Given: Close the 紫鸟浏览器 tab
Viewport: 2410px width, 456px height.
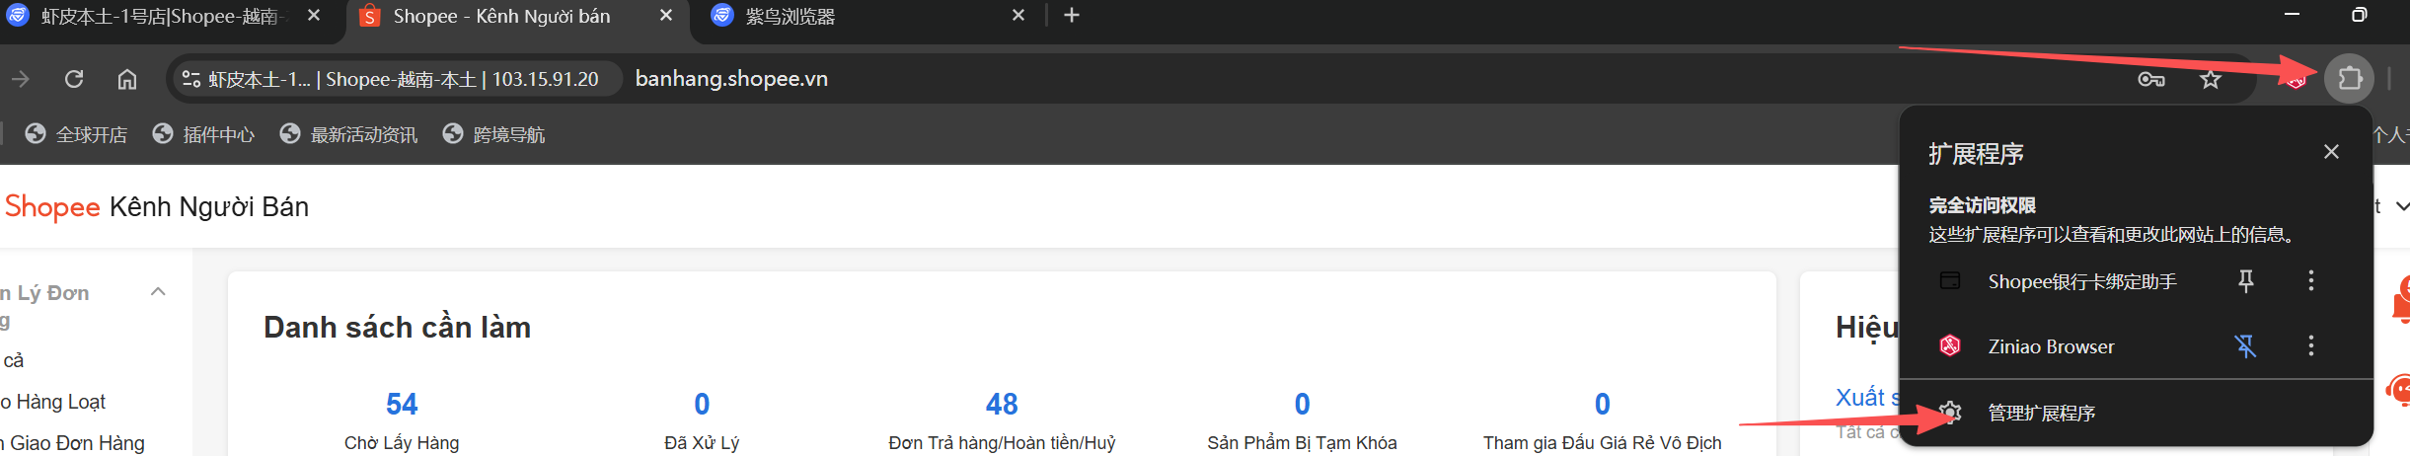Looking at the screenshot, I should pyautogui.click(x=1018, y=16).
